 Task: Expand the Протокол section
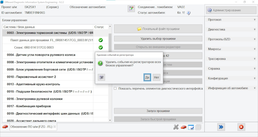(231, 20)
